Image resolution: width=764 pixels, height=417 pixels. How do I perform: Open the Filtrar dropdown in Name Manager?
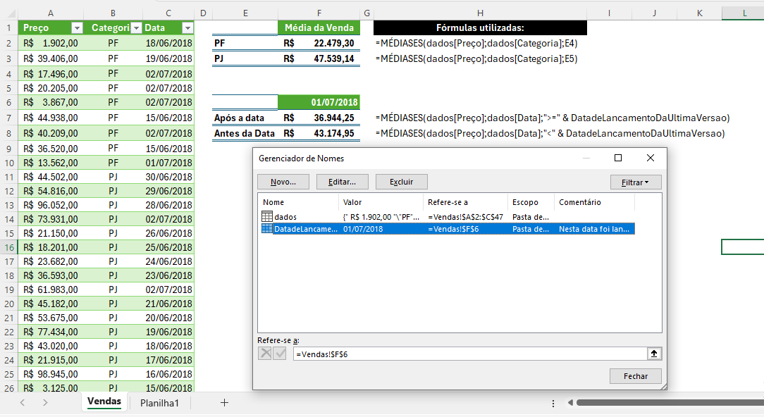click(635, 182)
